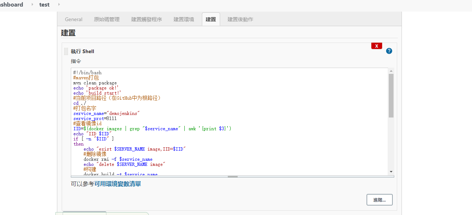The width and height of the screenshot is (472, 215).
Task: Click the line 'echo "IID $IID"'
Action: [x=92, y=134]
